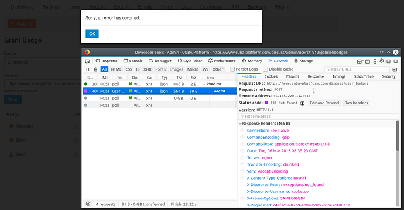This screenshot has width=404, height=210.
Task: Click help icon beside Connection header
Action: pos(242,131)
